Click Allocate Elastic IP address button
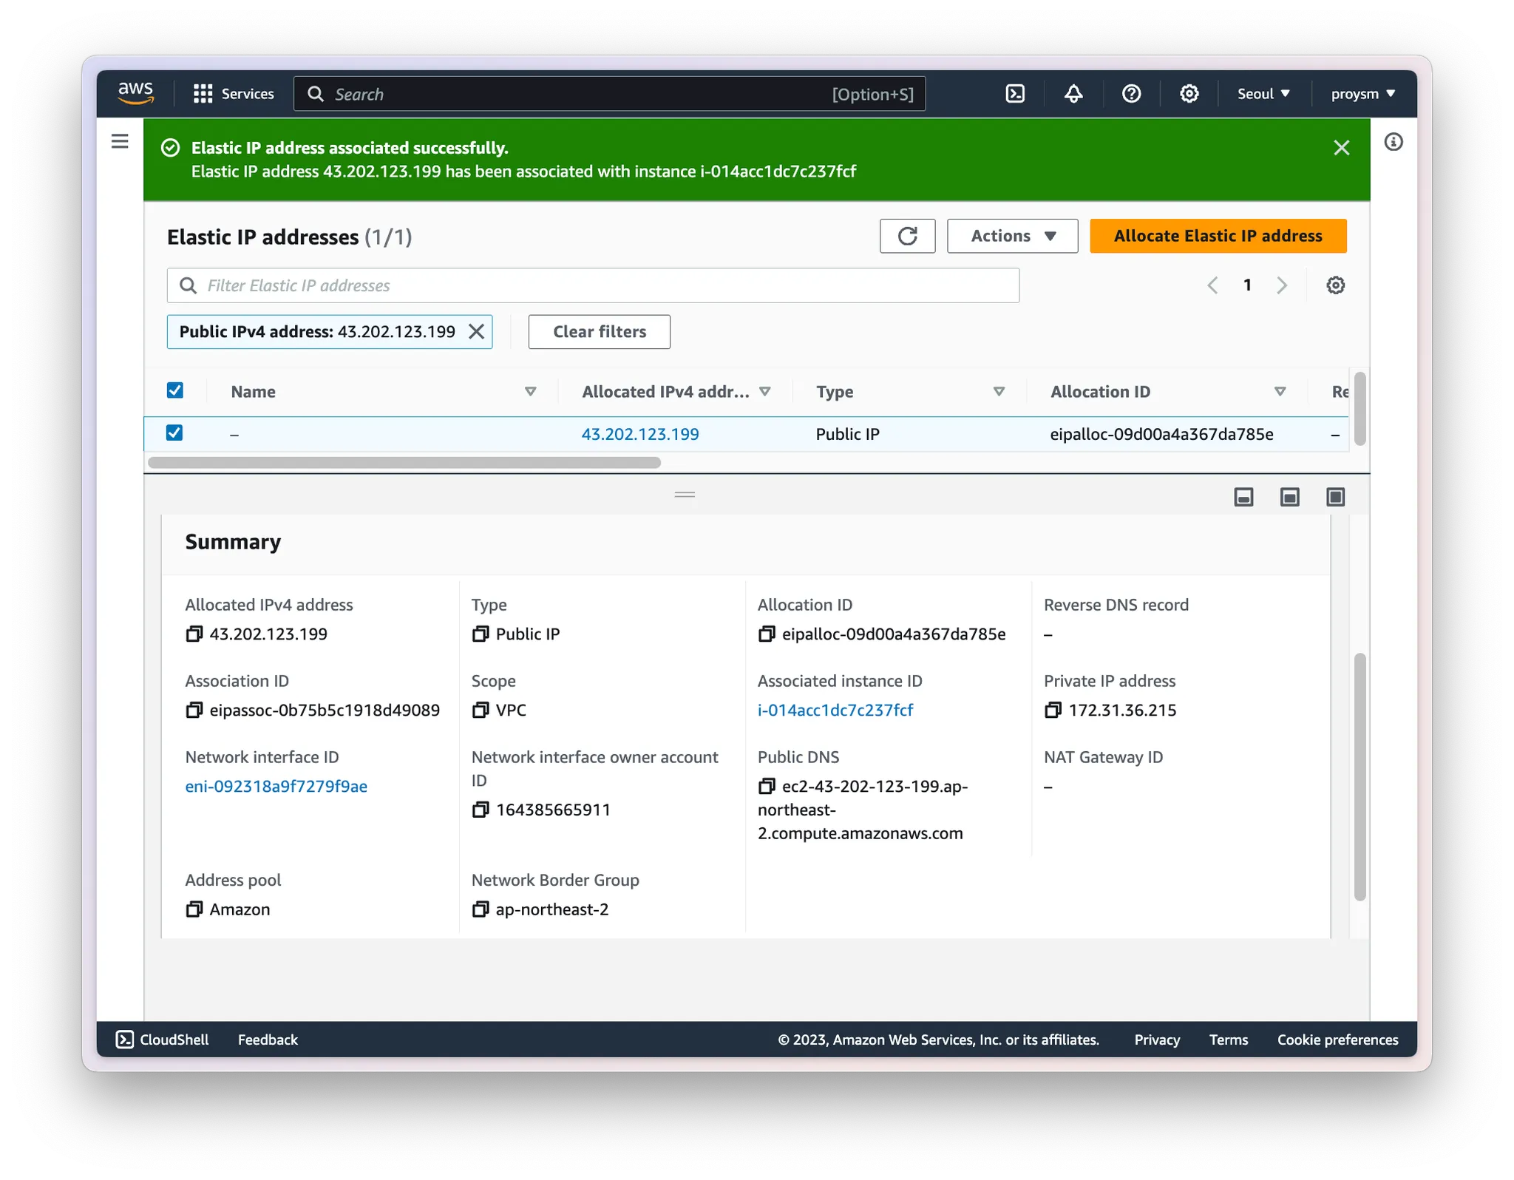Screen dimensions: 1514x1180 (1218, 236)
